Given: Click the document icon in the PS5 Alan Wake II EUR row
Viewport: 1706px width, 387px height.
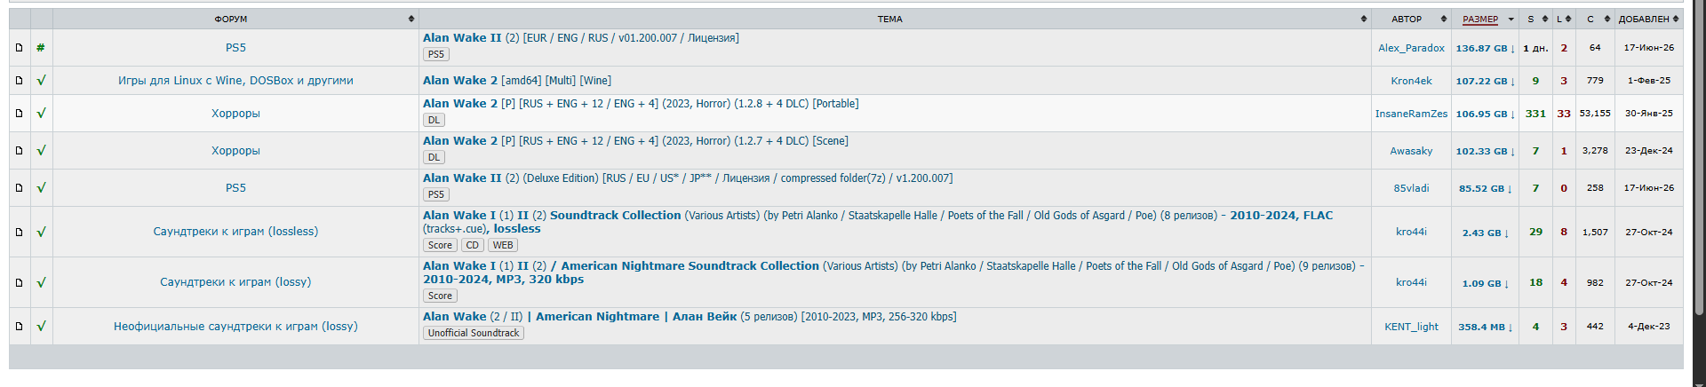Looking at the screenshot, I should 19,48.
